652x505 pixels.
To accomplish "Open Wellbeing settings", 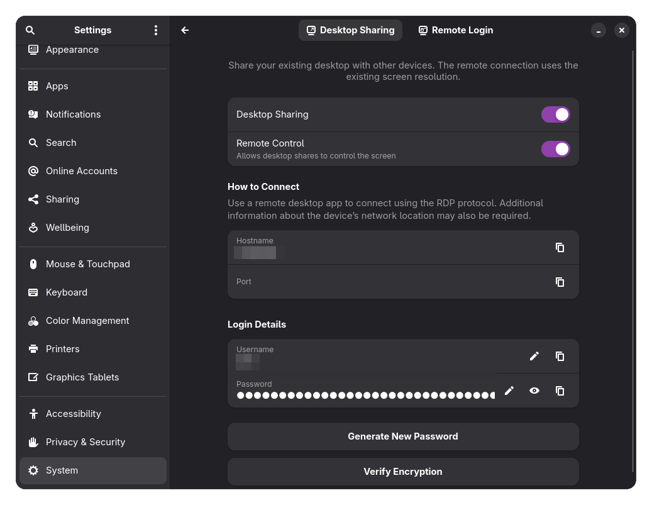I will click(x=93, y=228).
